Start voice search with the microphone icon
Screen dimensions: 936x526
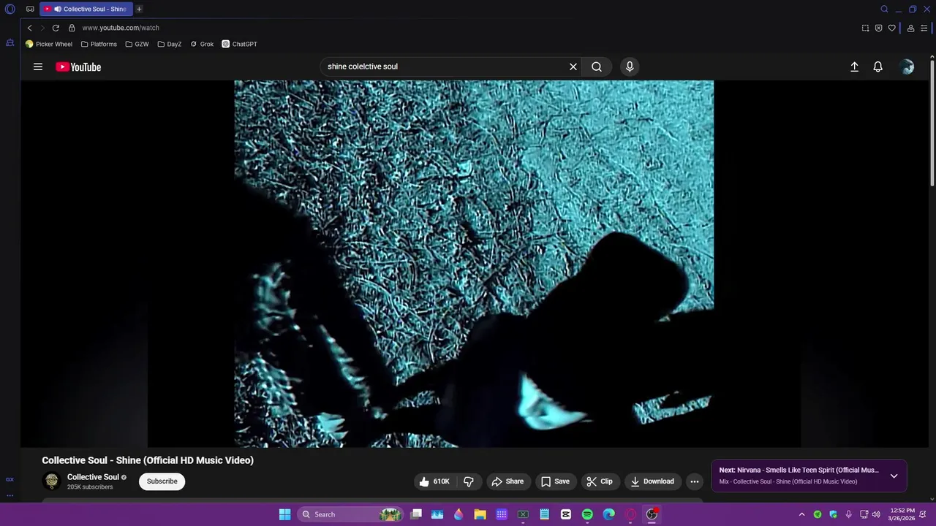(630, 66)
